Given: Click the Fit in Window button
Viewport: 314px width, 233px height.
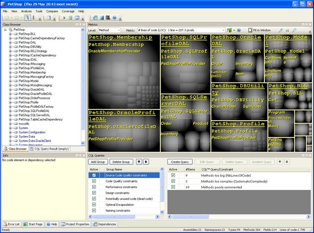Looking at the screenshot, I should point(260,30).
